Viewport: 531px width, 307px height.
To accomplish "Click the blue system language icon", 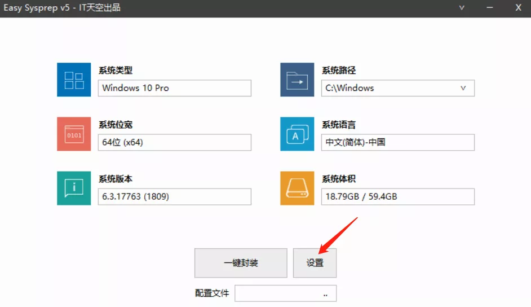I will [x=297, y=134].
